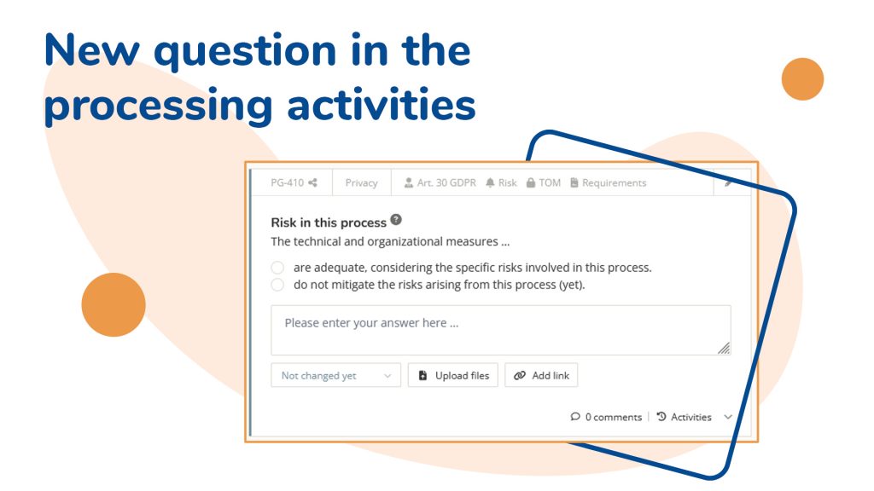Screen dimensions: 874x491
Task: Click the Add link button
Action: (x=541, y=375)
